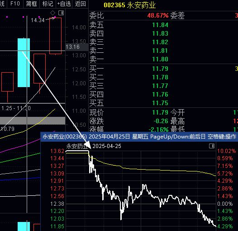Image resolution: width=238 pixels, height=231 pixels.
Task: Toggle the panel layout icon beside the diamond
Action: [x=61, y=13]
